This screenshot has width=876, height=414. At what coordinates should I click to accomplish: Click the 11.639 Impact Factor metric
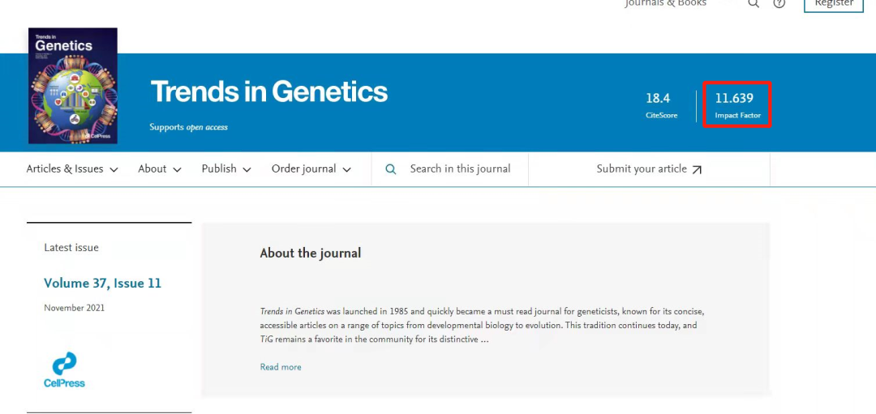tap(736, 105)
